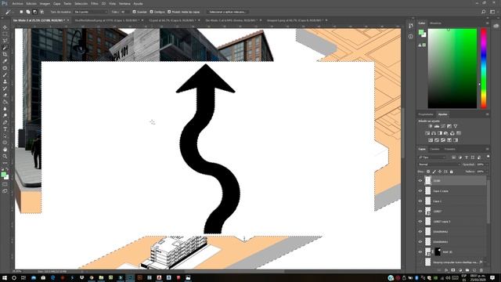This screenshot has width=501, height=282.
Task: Open the layer blend mode Normal dropdown
Action: click(x=439, y=164)
